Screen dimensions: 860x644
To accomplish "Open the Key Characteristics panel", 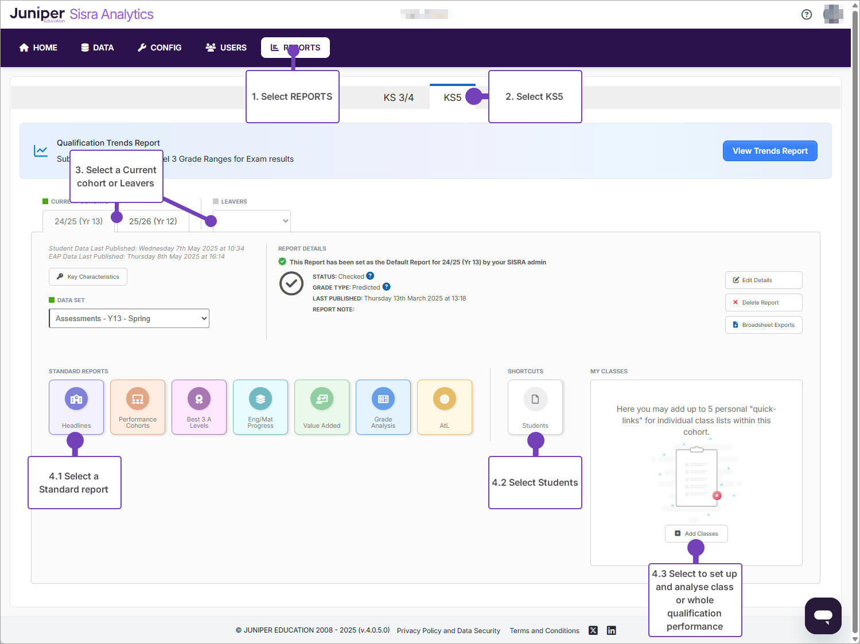I will [x=88, y=276].
